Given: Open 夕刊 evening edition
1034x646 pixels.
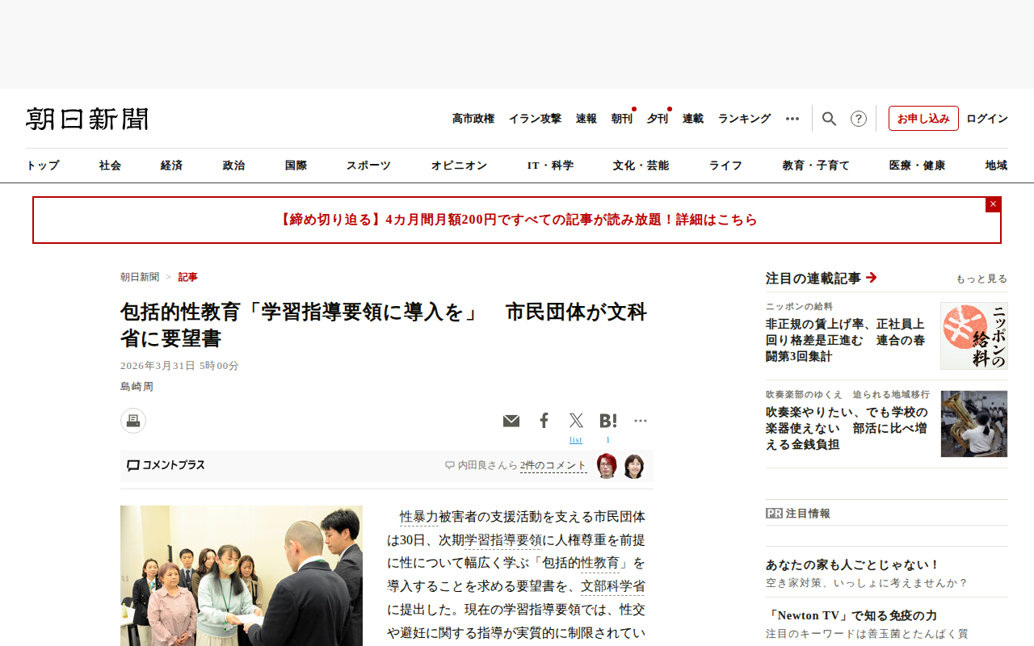Looking at the screenshot, I should (x=658, y=119).
